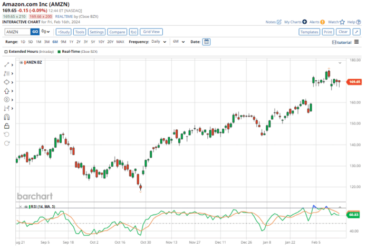Expand chart to full screen arrow icon

[x=356, y=32]
